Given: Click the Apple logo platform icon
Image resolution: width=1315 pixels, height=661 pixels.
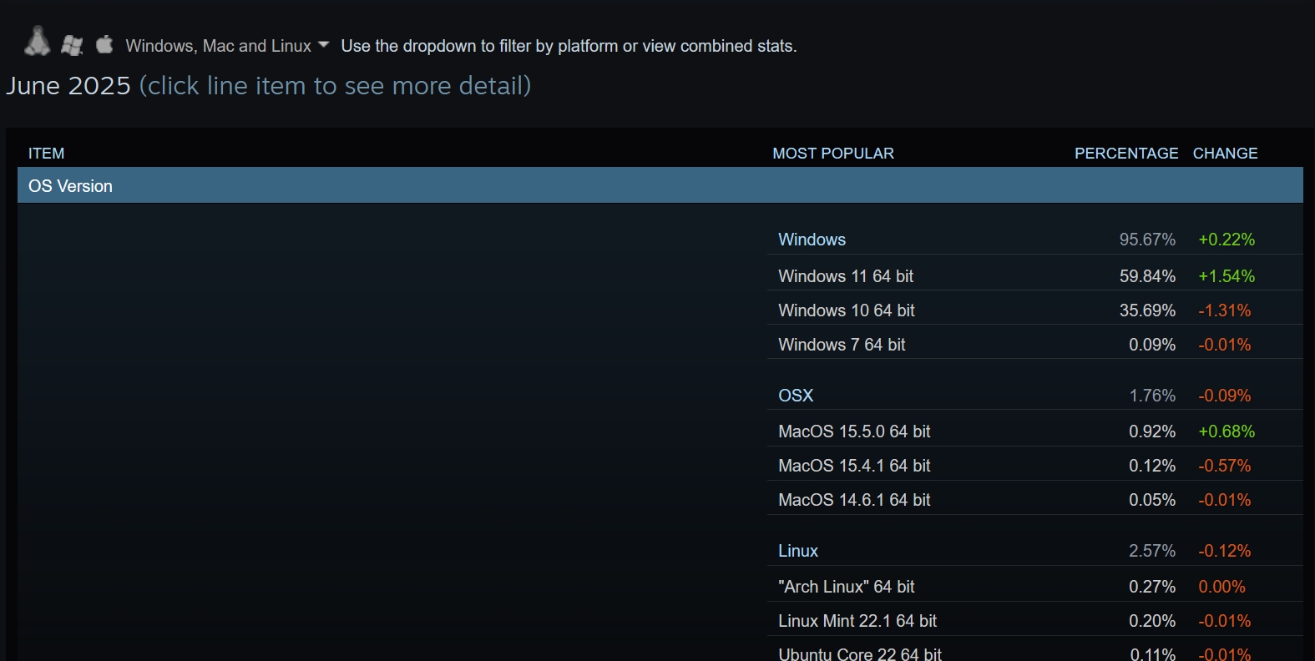Looking at the screenshot, I should coord(104,43).
